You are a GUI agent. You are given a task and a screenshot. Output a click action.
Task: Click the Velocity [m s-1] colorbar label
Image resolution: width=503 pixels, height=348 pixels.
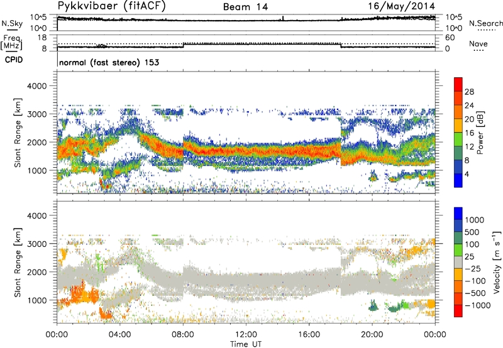(x=497, y=262)
